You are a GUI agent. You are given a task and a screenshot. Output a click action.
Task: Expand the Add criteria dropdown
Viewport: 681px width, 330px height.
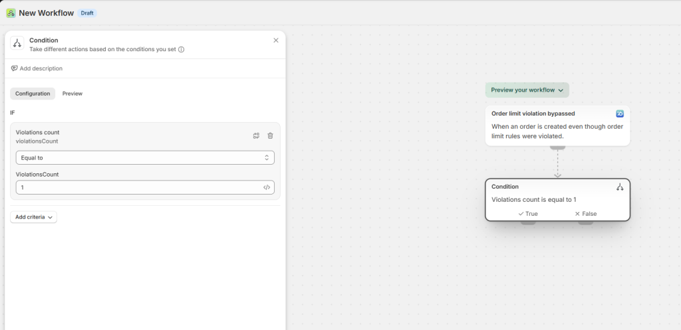tap(33, 217)
